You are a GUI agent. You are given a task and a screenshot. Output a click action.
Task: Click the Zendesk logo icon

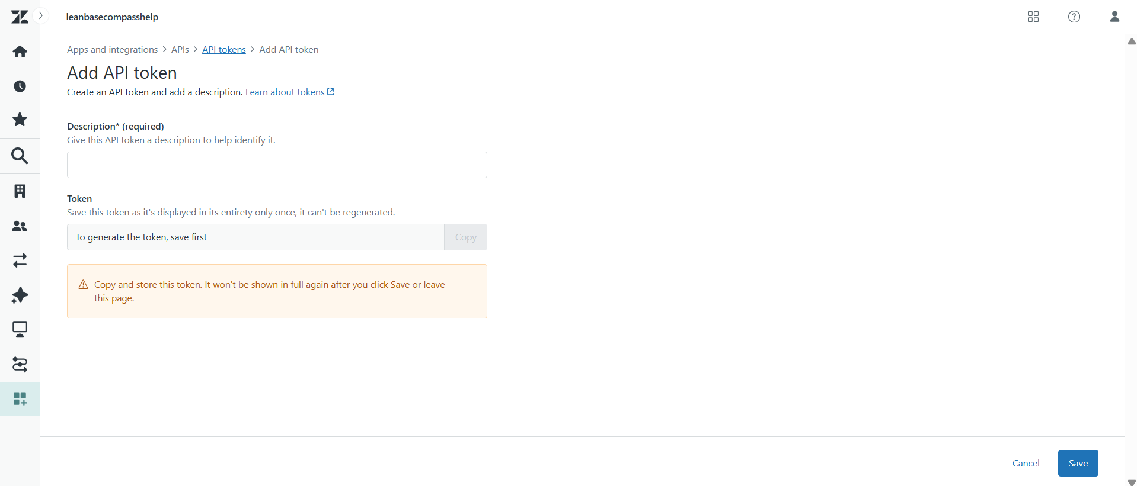coord(20,17)
